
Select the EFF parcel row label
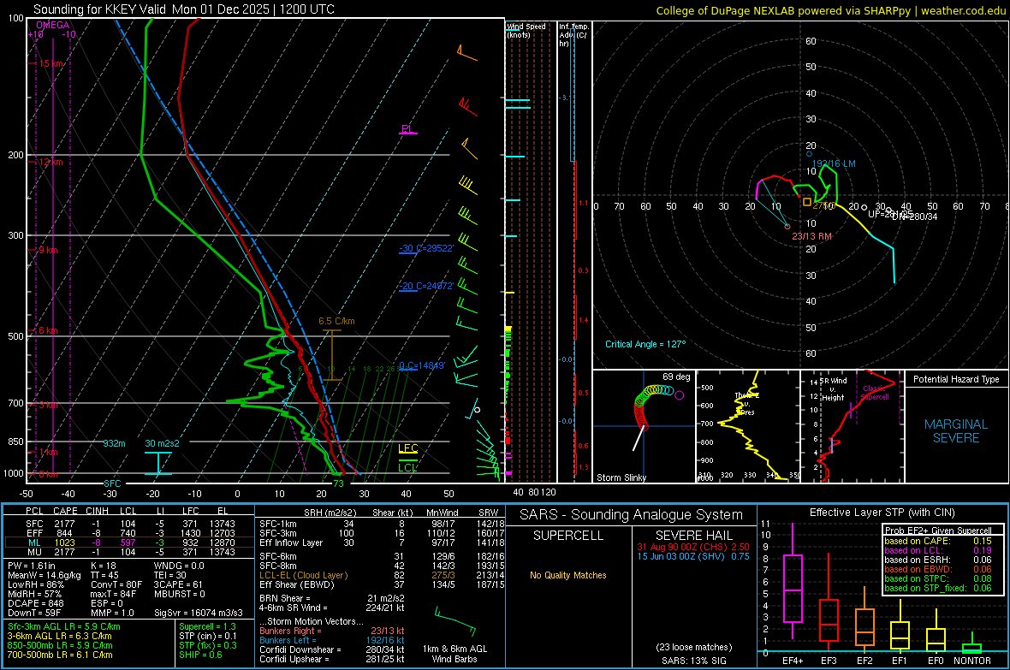(x=34, y=533)
